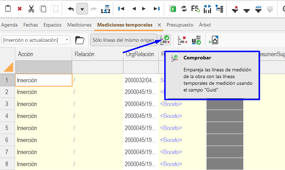Image resolution: width=285 pixels, height=170 pixels.
Task: Click the refresh sync arrows icon
Action: 184,8
